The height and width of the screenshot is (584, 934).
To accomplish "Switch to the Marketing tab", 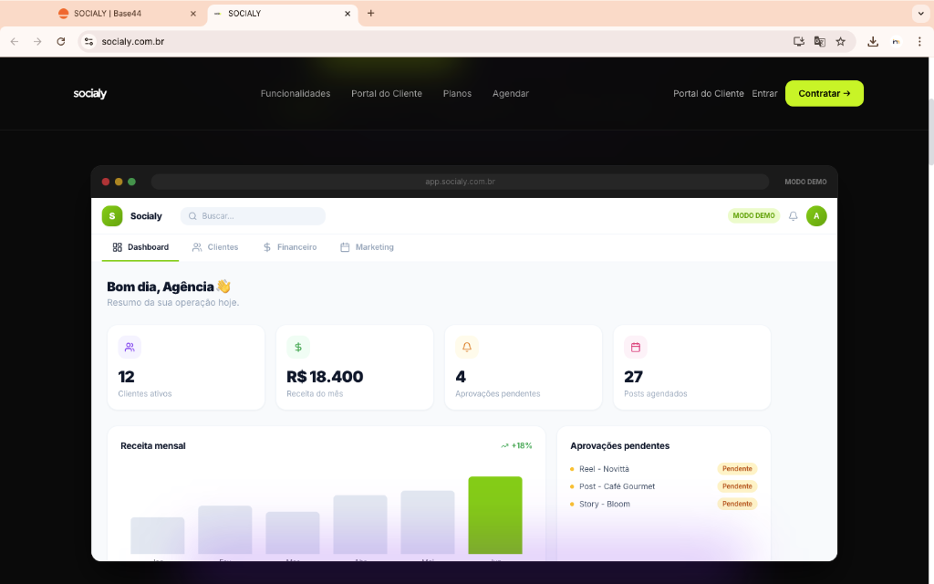I will tap(367, 247).
